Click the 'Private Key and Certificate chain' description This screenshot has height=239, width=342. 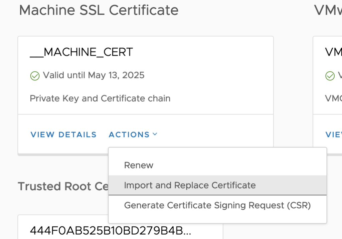coord(100,98)
